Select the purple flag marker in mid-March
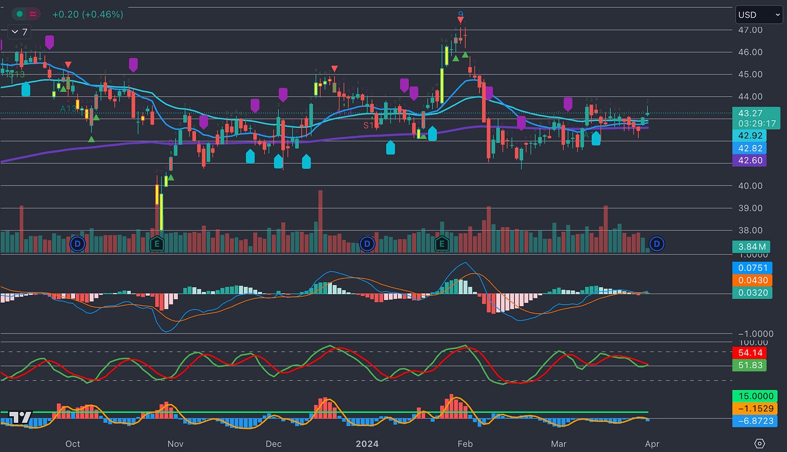Image resolution: width=787 pixels, height=452 pixels. (568, 104)
